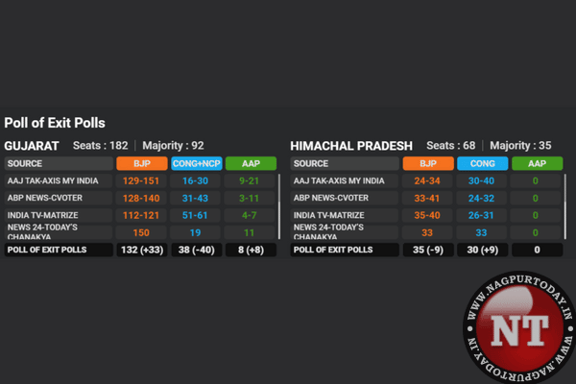Screen dimensions: 576x384
Task: Click Himachal BJP value 33-41
Action: 427,198
